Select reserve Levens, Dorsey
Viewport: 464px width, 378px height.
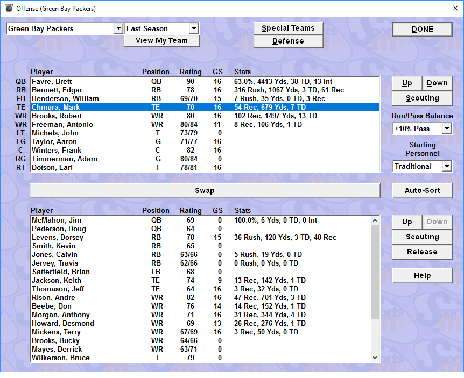[x=201, y=237]
